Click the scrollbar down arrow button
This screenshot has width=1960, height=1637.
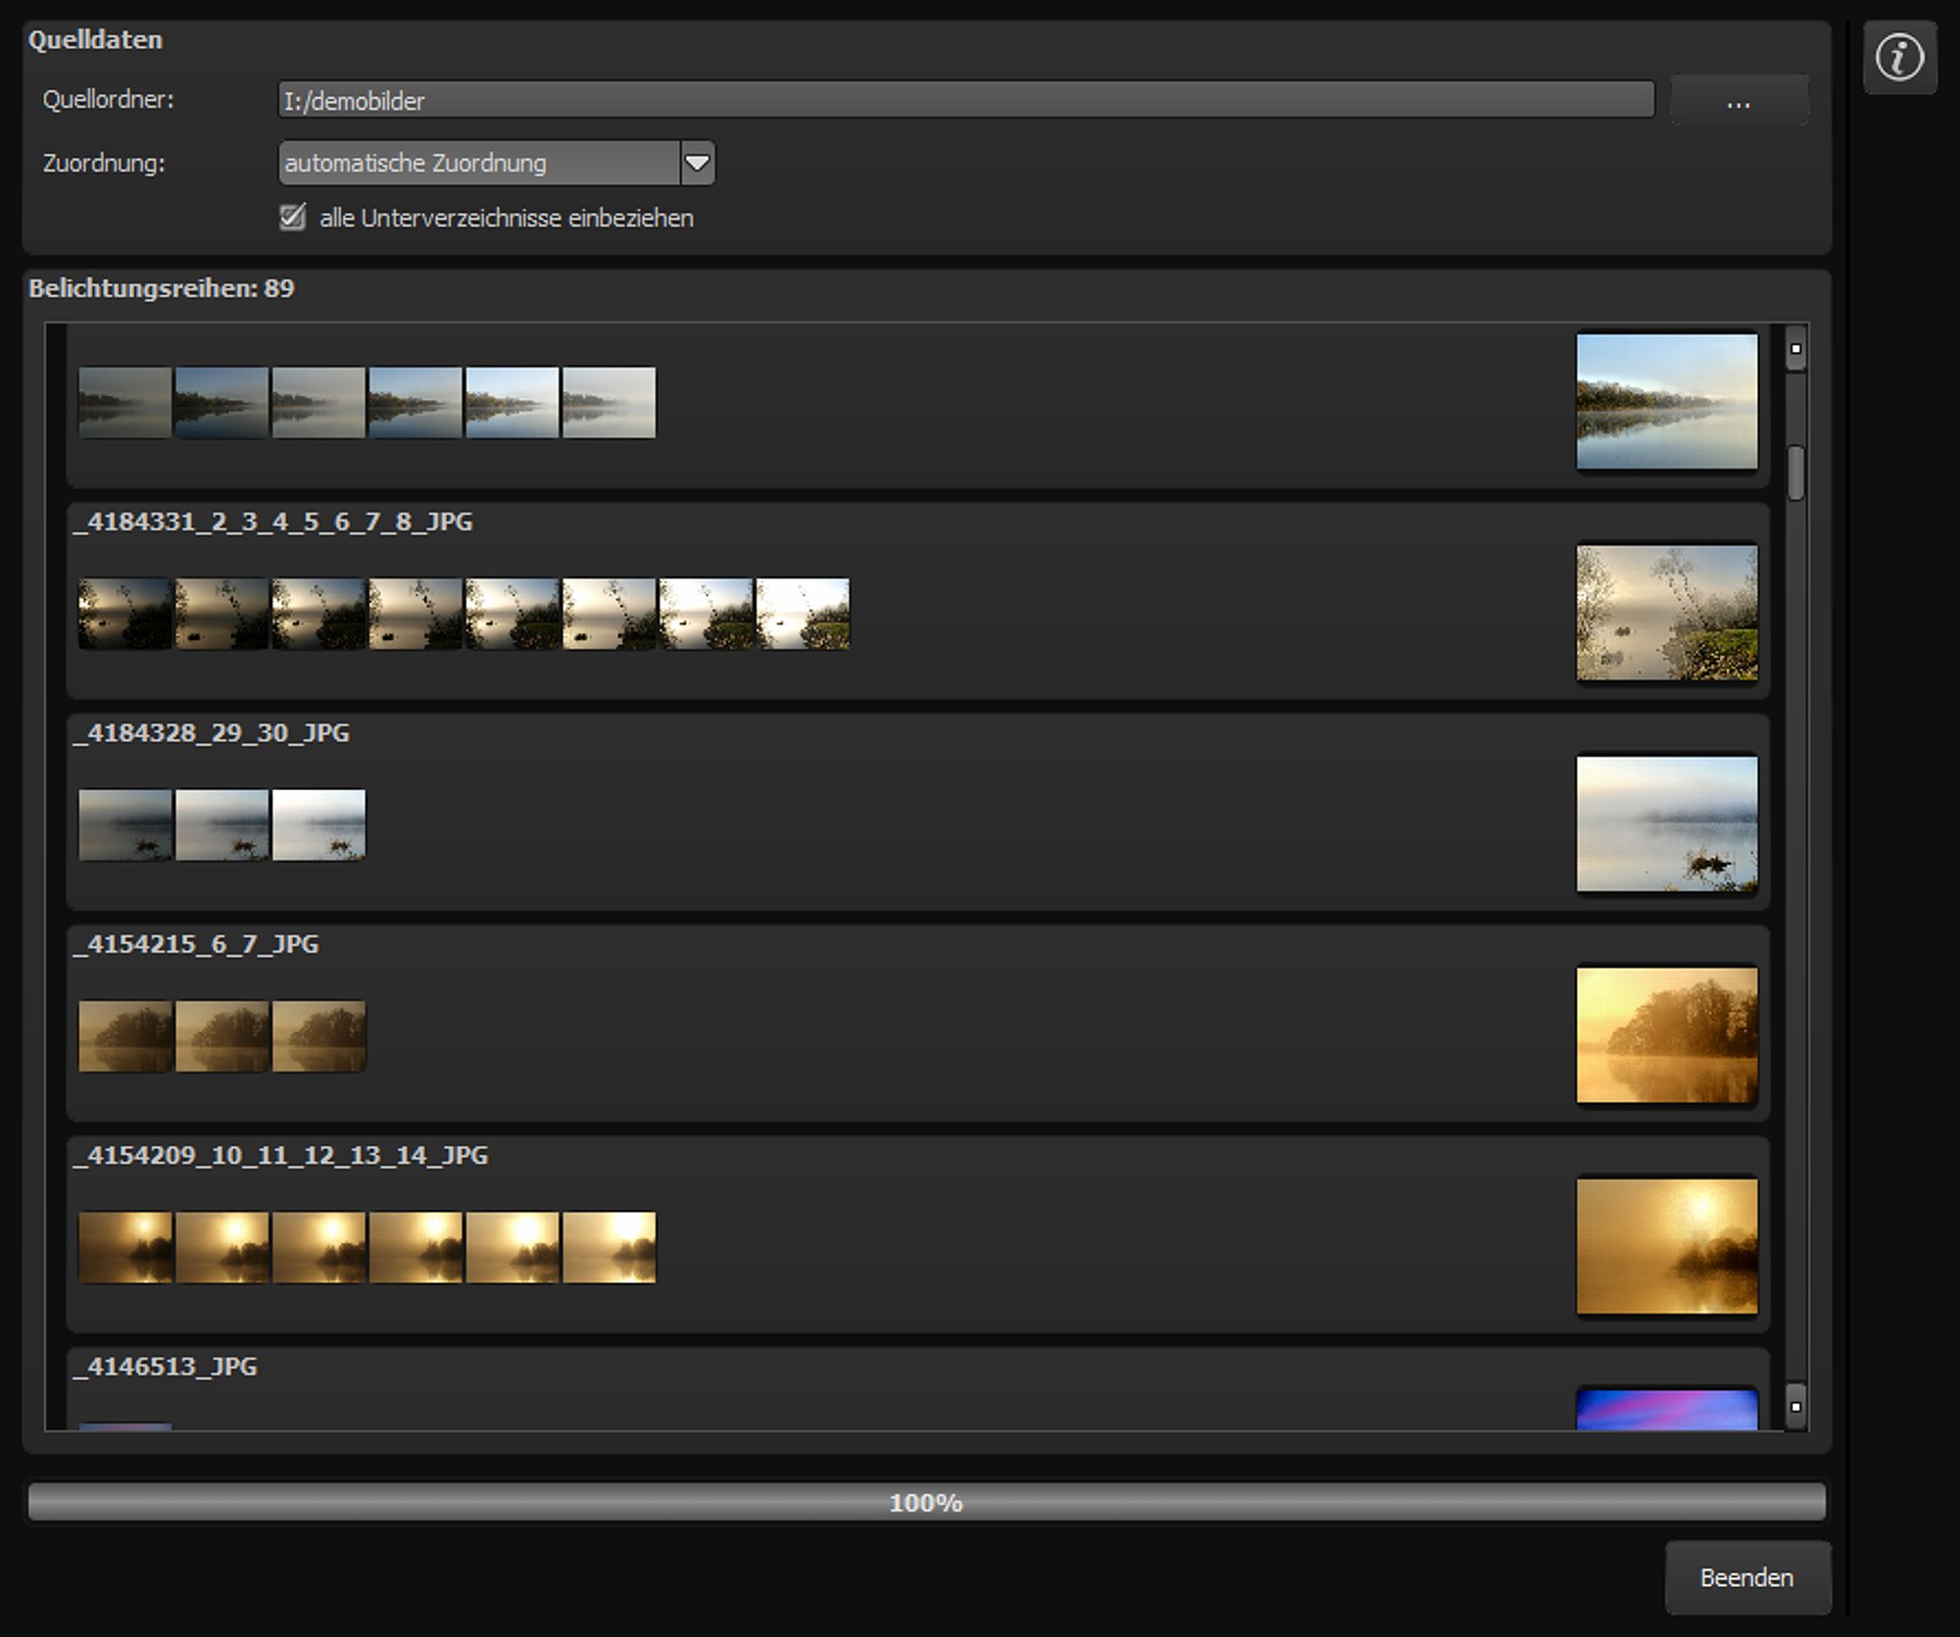(x=1795, y=1407)
